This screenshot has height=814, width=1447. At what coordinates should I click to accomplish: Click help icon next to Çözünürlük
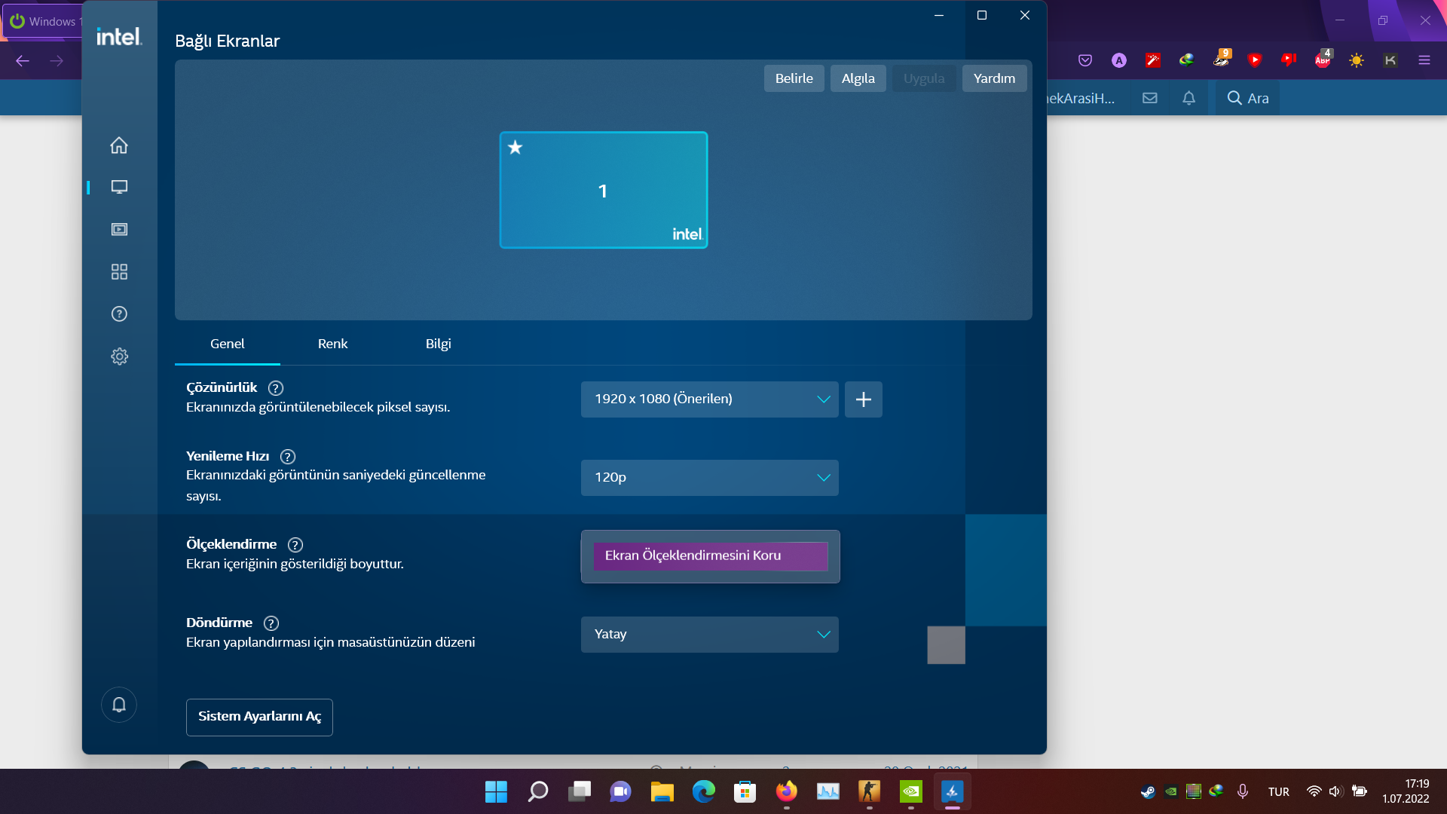coord(276,388)
